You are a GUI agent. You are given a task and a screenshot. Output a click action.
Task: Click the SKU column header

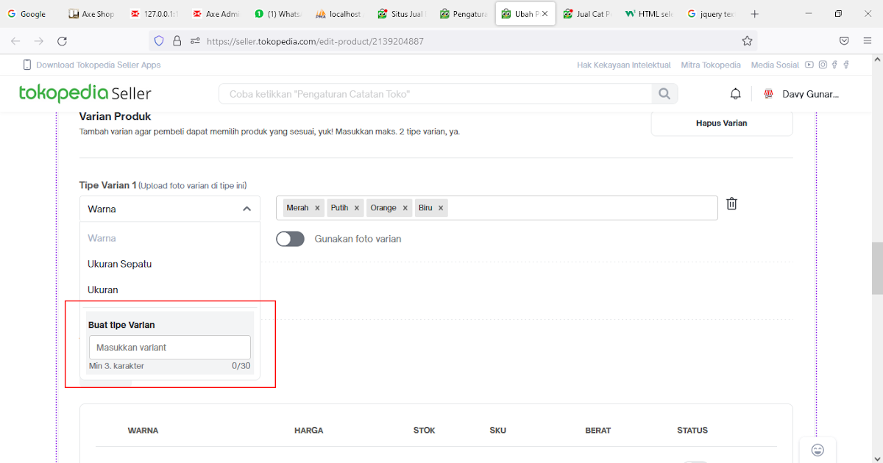[x=497, y=431]
